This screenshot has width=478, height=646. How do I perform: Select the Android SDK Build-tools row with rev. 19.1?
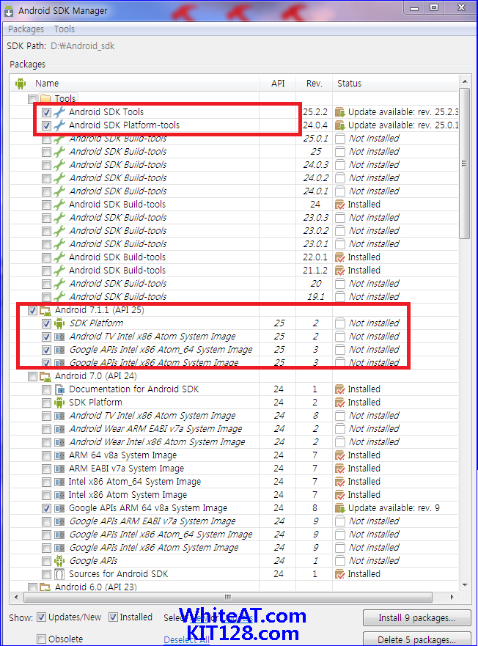[x=234, y=297]
